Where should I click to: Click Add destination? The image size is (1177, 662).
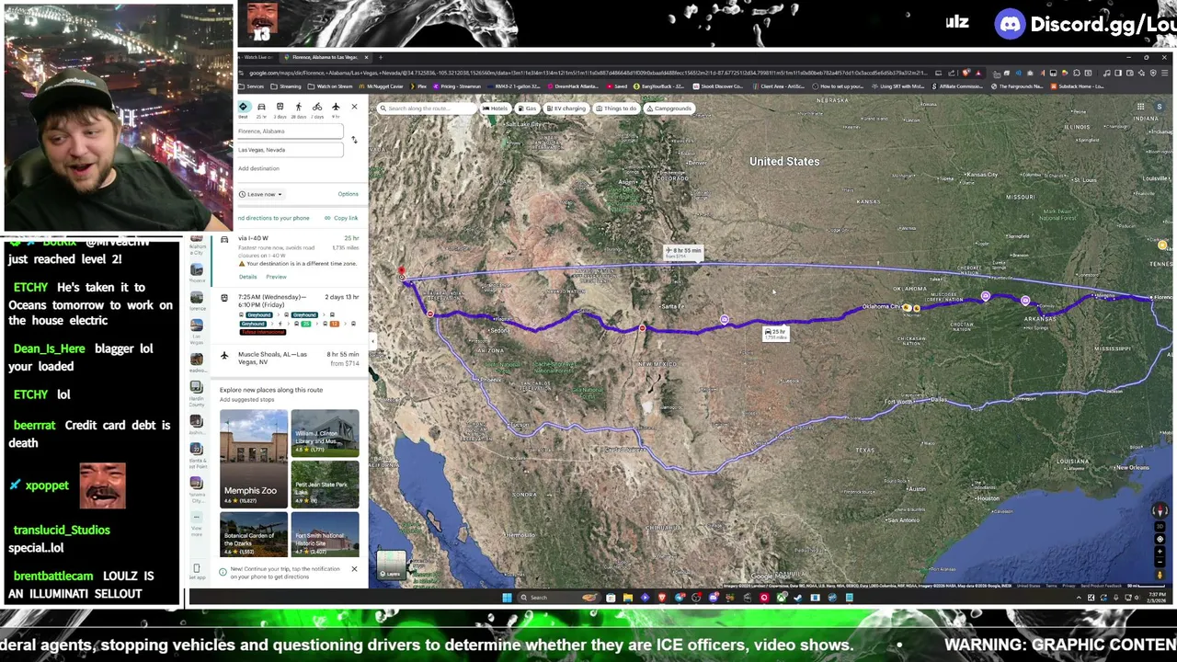click(258, 168)
